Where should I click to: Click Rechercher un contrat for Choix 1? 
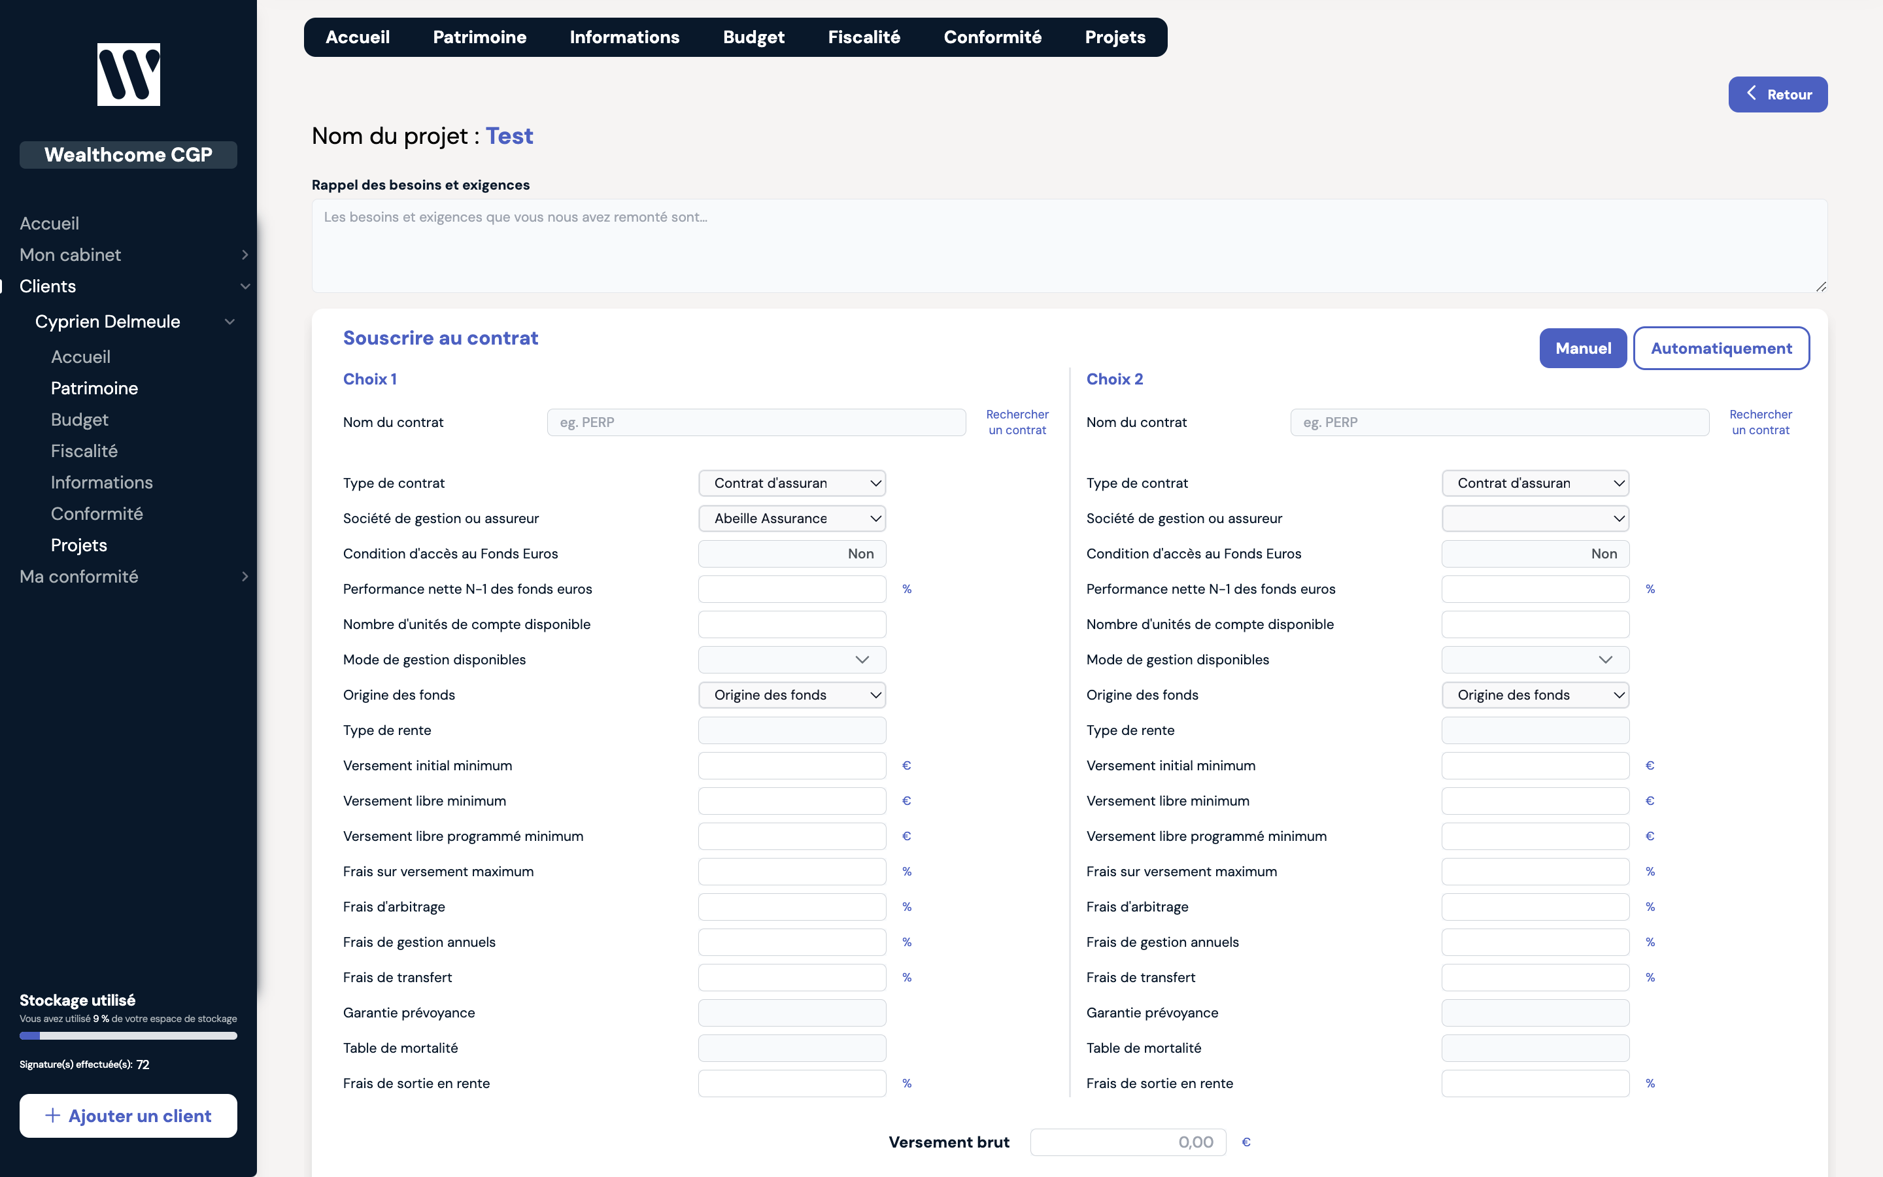pos(1017,422)
